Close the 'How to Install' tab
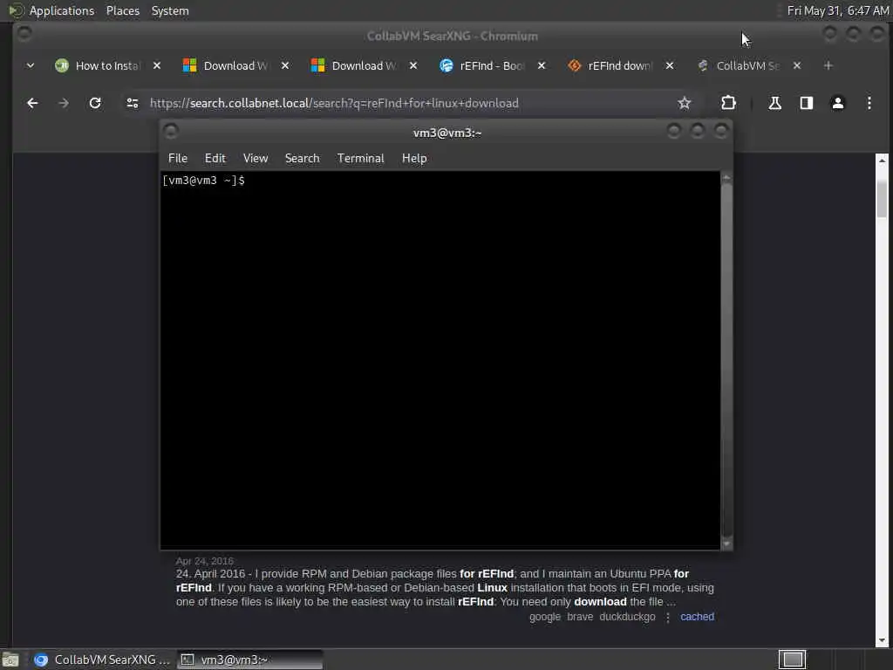Viewport: 893px width, 670px height. point(157,65)
